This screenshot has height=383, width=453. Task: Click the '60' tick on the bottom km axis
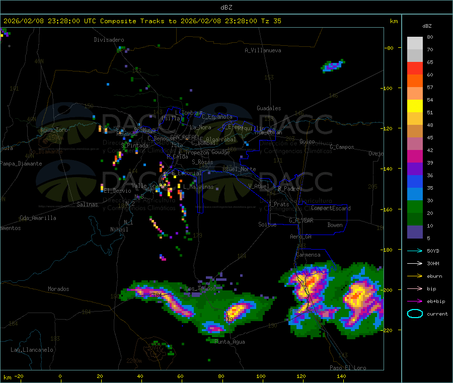coord(180,376)
